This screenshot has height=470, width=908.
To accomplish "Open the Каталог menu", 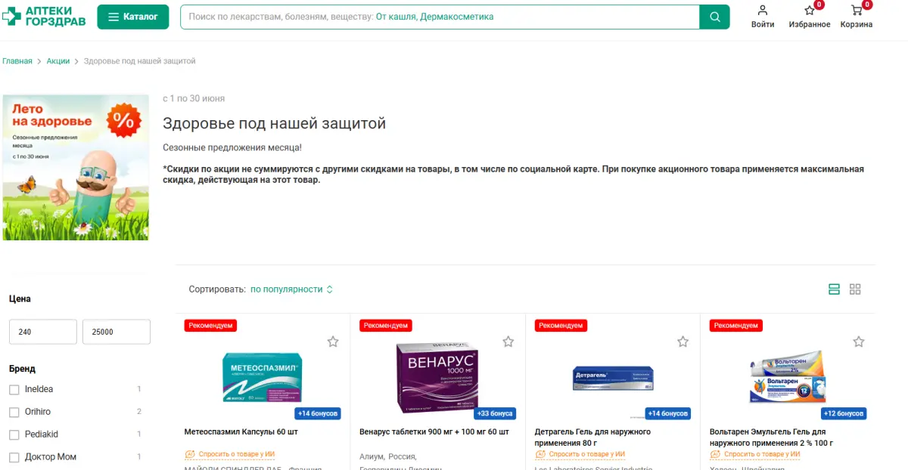I will coord(133,17).
